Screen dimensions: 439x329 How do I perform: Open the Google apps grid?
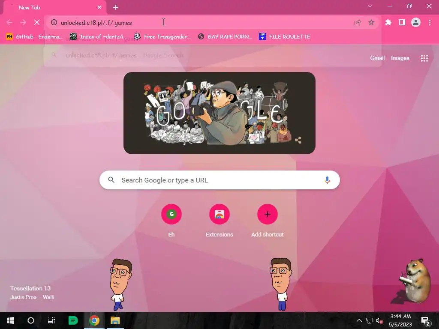[424, 58]
